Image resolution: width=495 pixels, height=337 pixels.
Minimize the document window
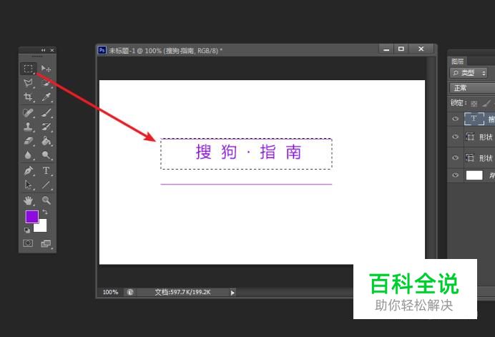(386, 49)
